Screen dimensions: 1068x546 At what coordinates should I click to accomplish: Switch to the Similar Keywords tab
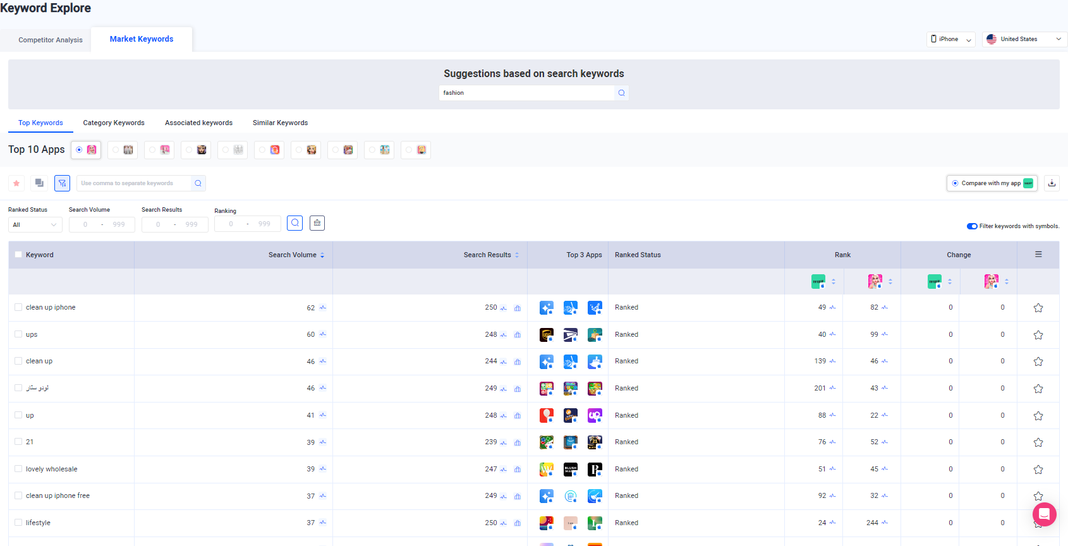pyautogui.click(x=280, y=123)
